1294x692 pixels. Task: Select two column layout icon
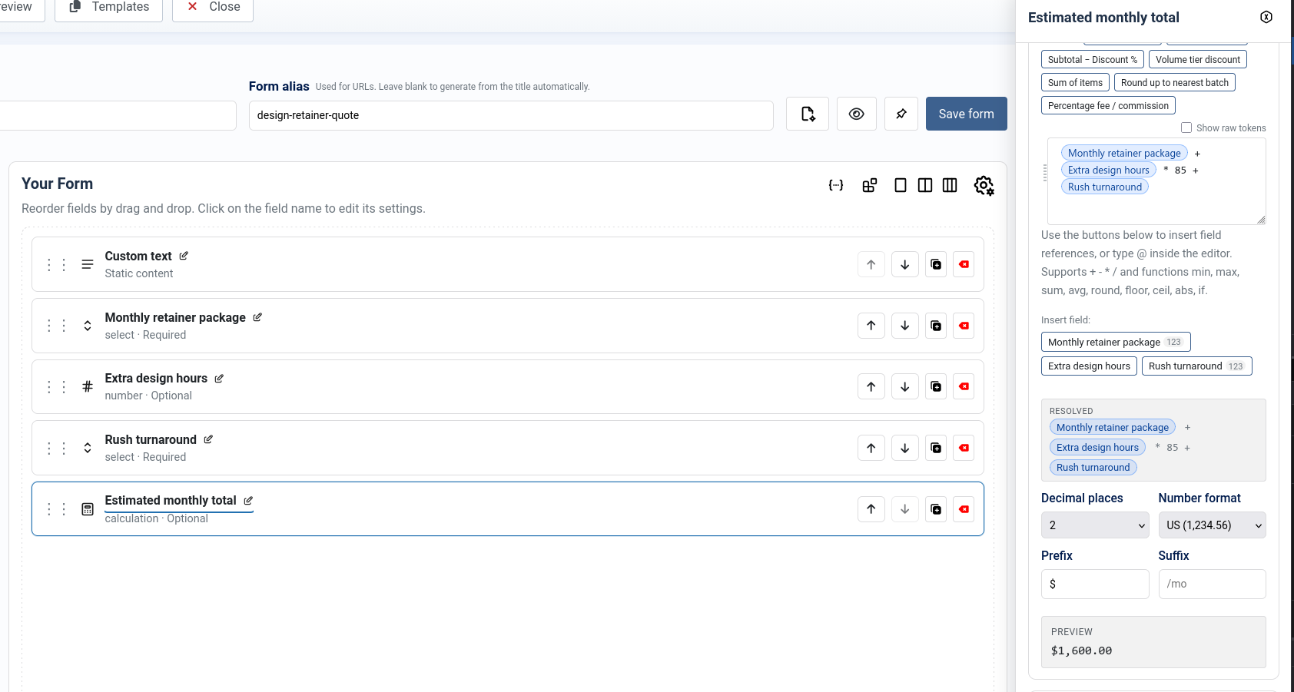925,185
